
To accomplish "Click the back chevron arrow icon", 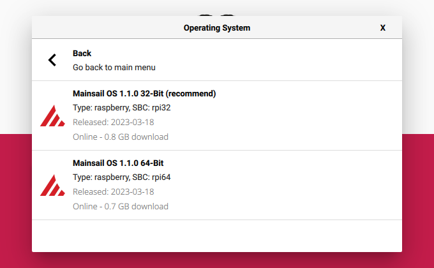I will pyautogui.click(x=52, y=60).
